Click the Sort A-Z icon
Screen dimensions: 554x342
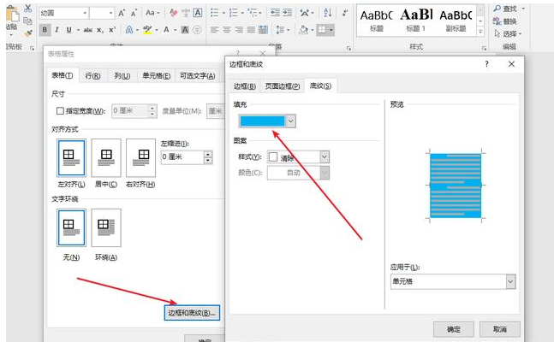point(328,13)
